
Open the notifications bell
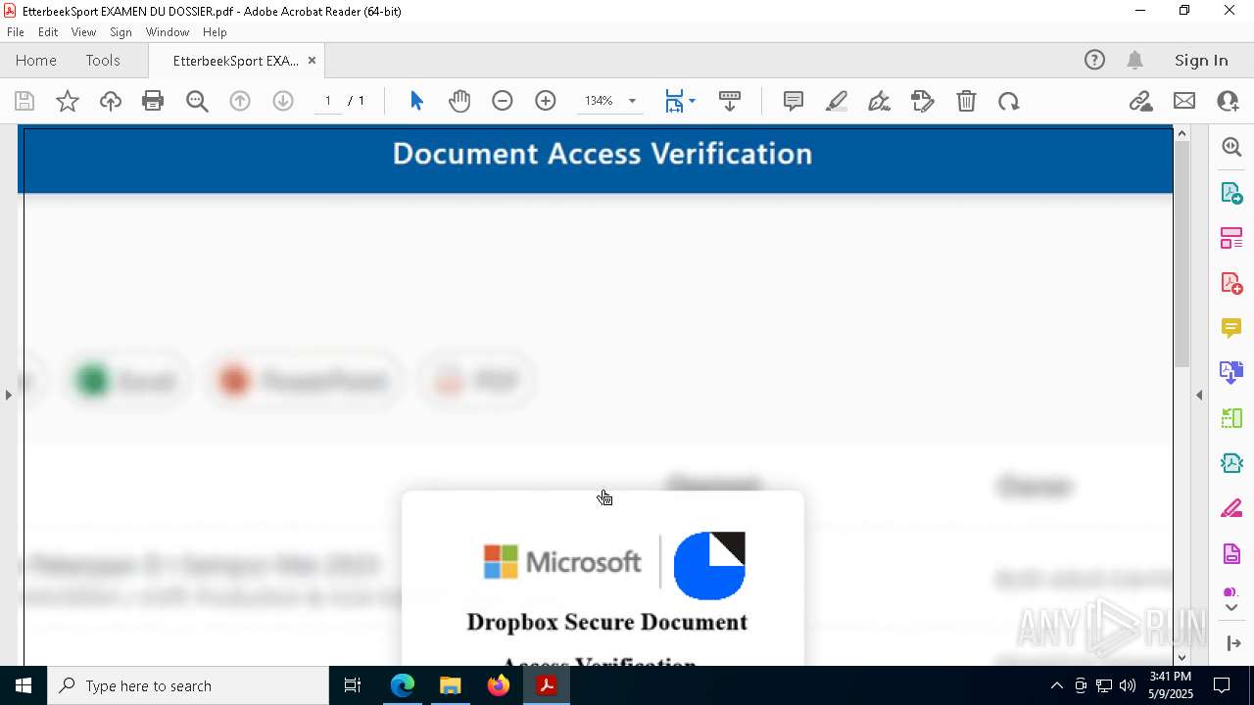pos(1134,60)
